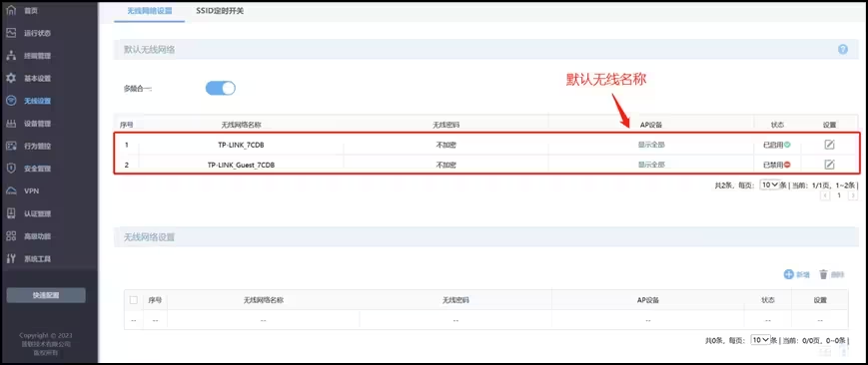Open 运行状态 running status in sidebar
This screenshot has width=868, height=365.
(x=37, y=33)
